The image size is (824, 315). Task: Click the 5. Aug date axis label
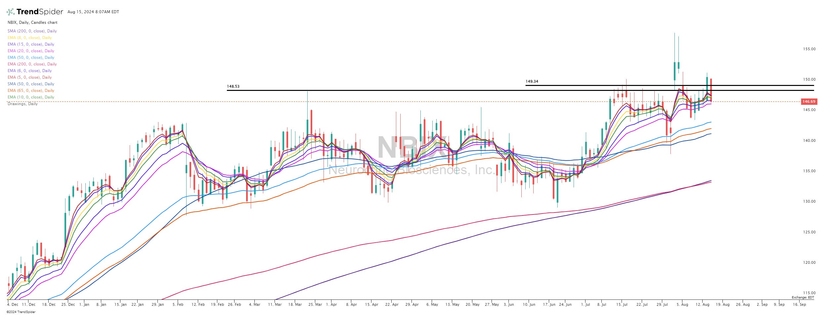682,304
